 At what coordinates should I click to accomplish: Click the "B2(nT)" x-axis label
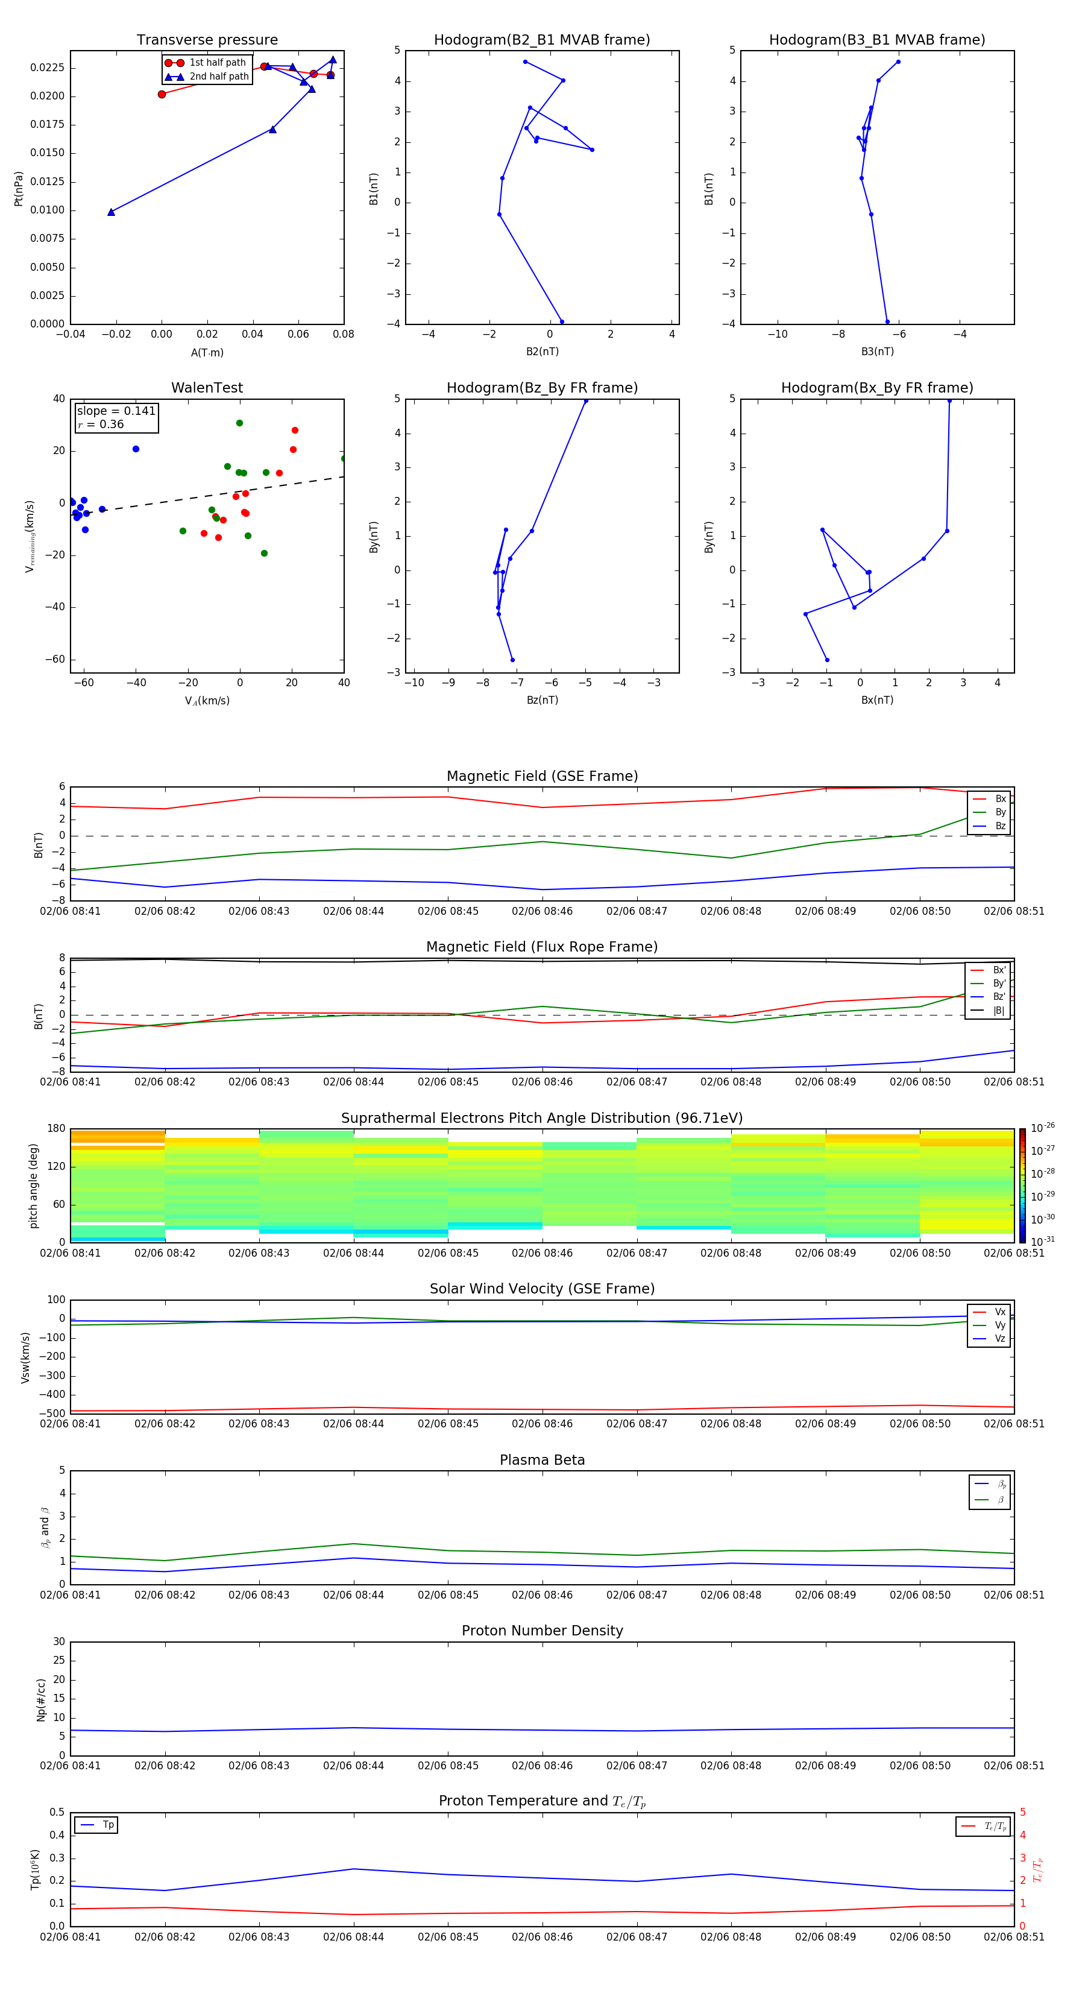542,352
